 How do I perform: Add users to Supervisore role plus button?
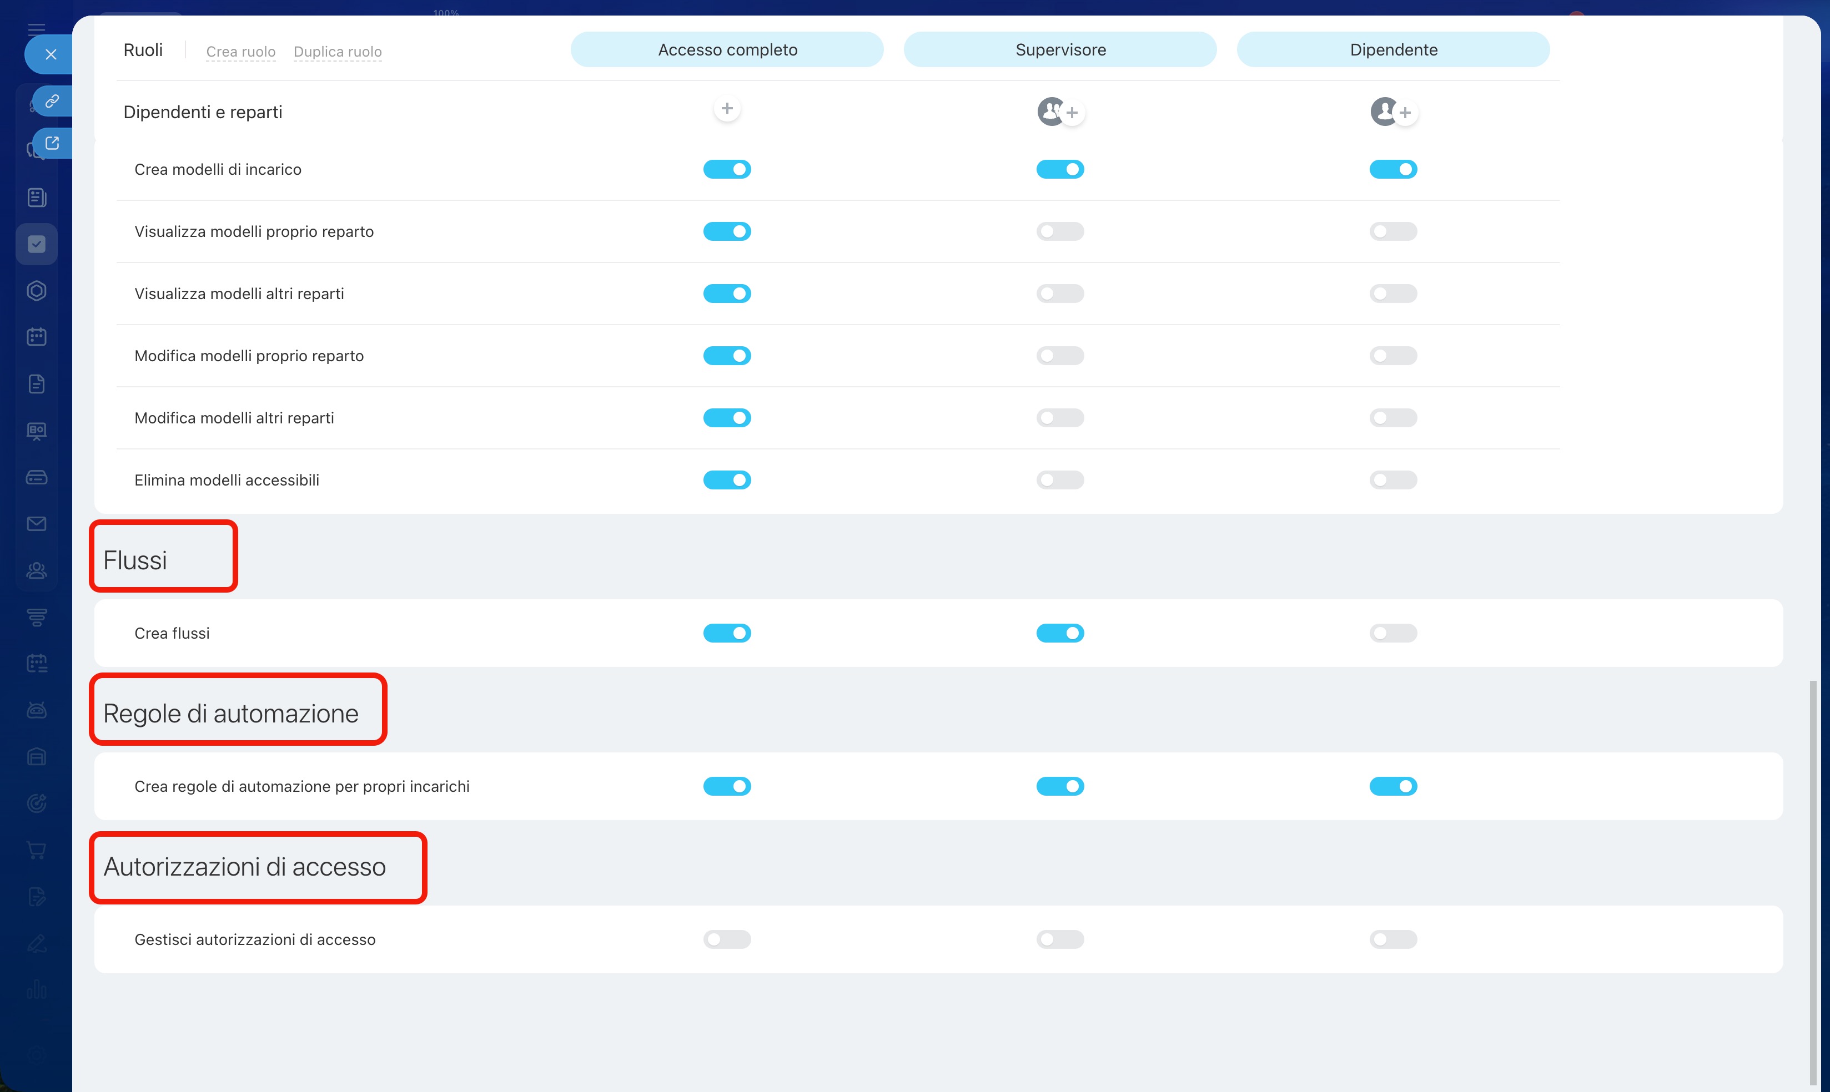1072,113
